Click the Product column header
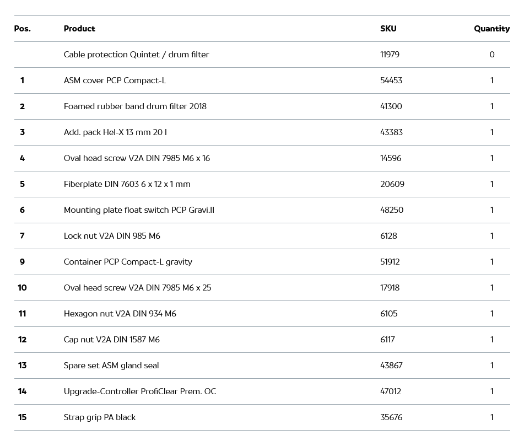The width and height of the screenshot is (524, 435). 79,29
